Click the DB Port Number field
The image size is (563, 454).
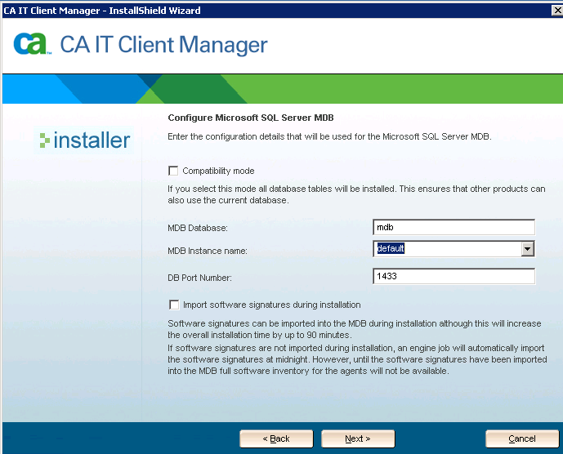pos(454,276)
